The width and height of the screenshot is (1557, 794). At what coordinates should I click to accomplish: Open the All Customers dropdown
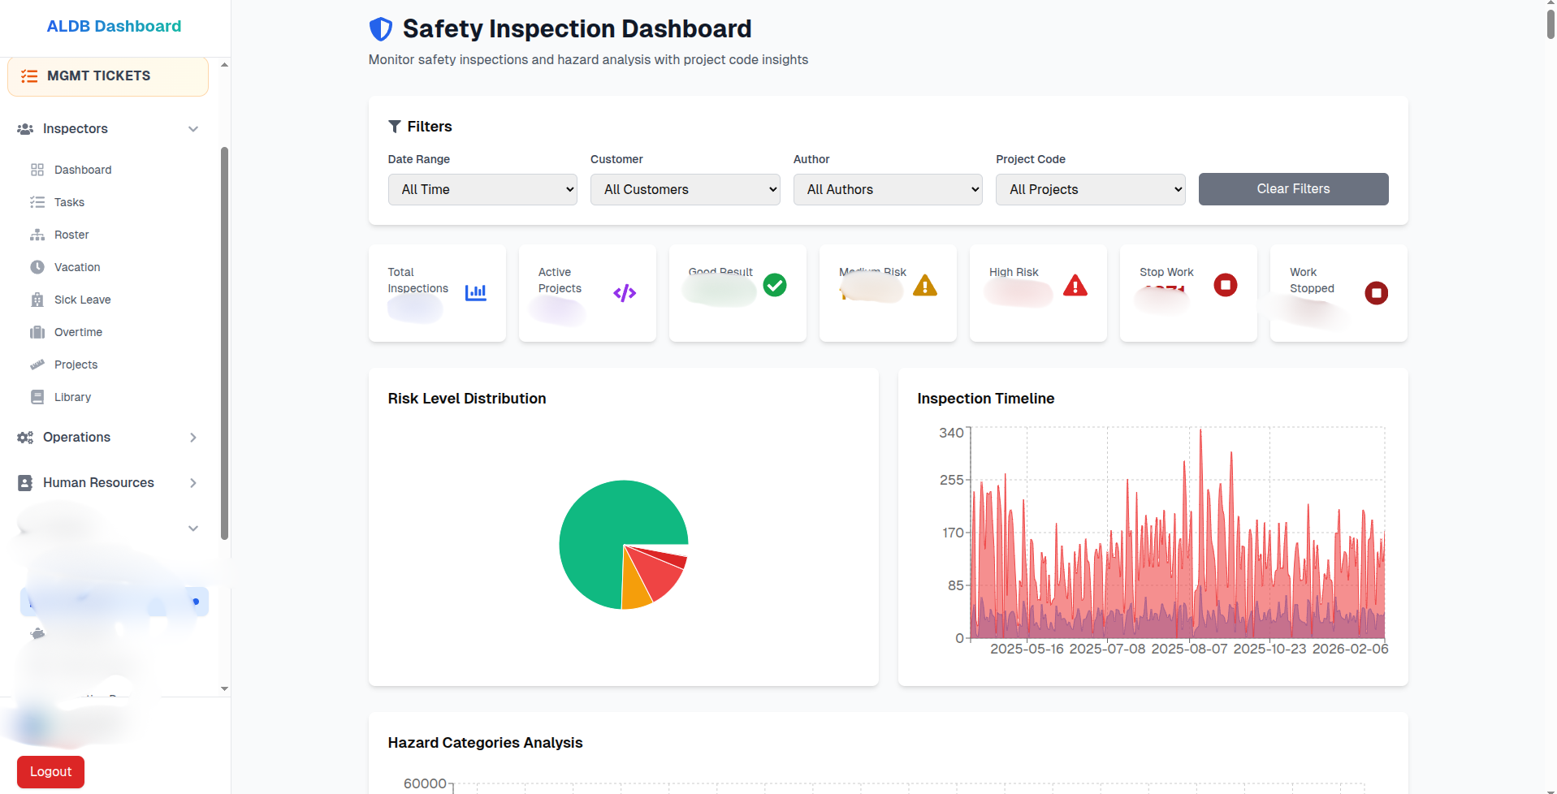click(685, 189)
